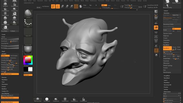Image resolution: width=183 pixels, height=103 pixels.
Task: Select MatCap Gray in bottom shelf
Action: [x=37, y=100]
